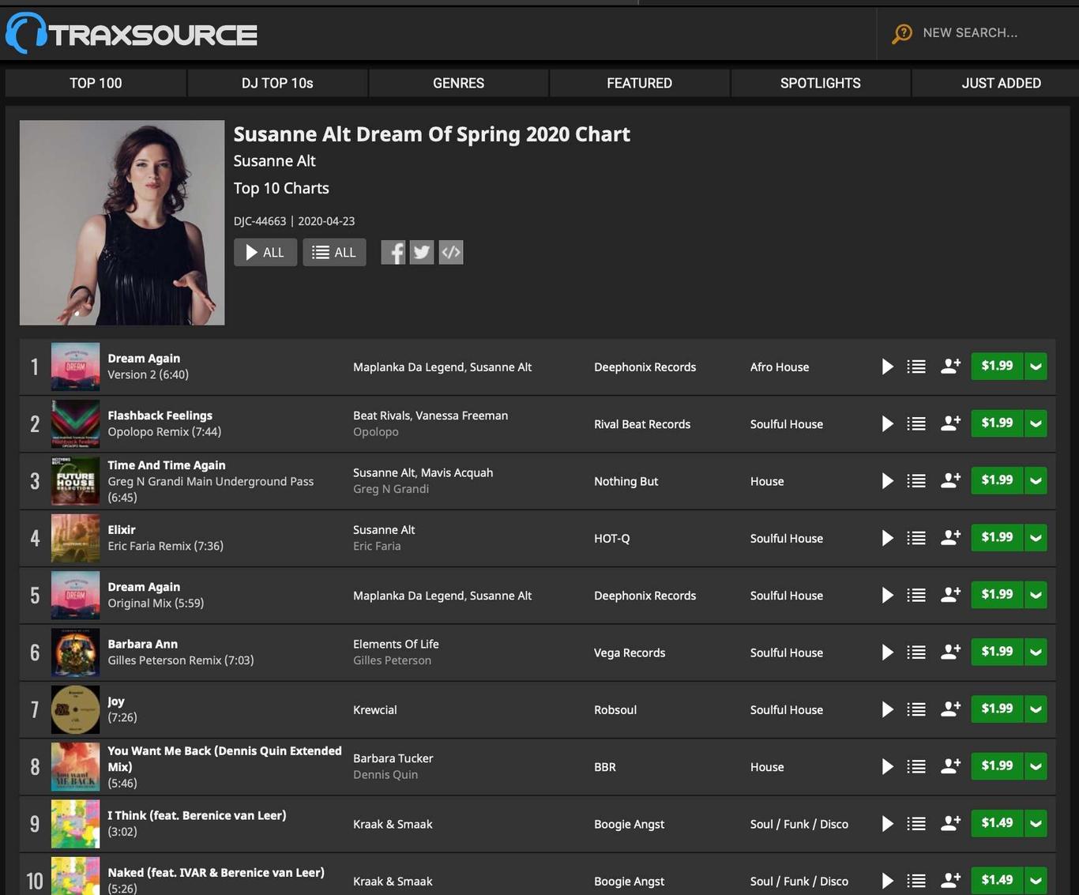Open the purchase dropdown for Barbara Ann

click(1036, 652)
